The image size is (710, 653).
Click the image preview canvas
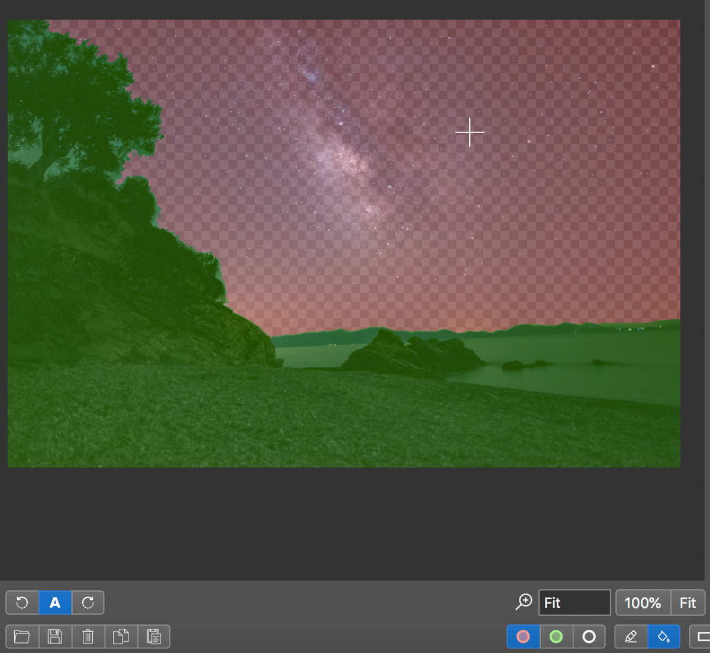tap(344, 243)
